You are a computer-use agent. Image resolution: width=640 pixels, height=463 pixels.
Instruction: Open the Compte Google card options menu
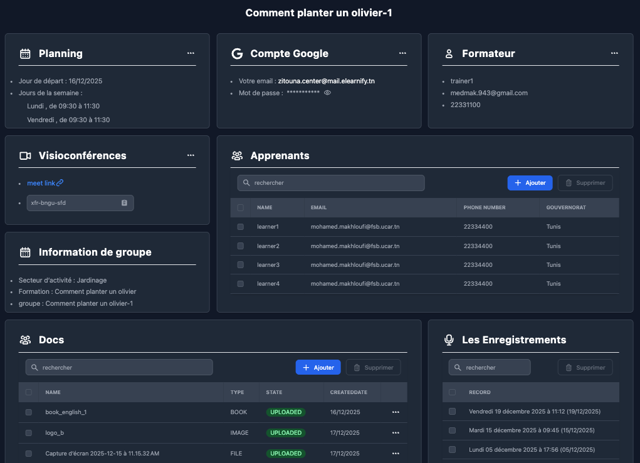(402, 53)
